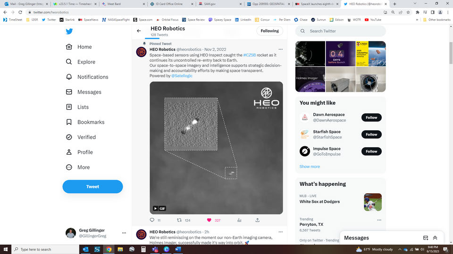Open a new browser tab
This screenshot has width=453, height=254.
click(x=394, y=4)
